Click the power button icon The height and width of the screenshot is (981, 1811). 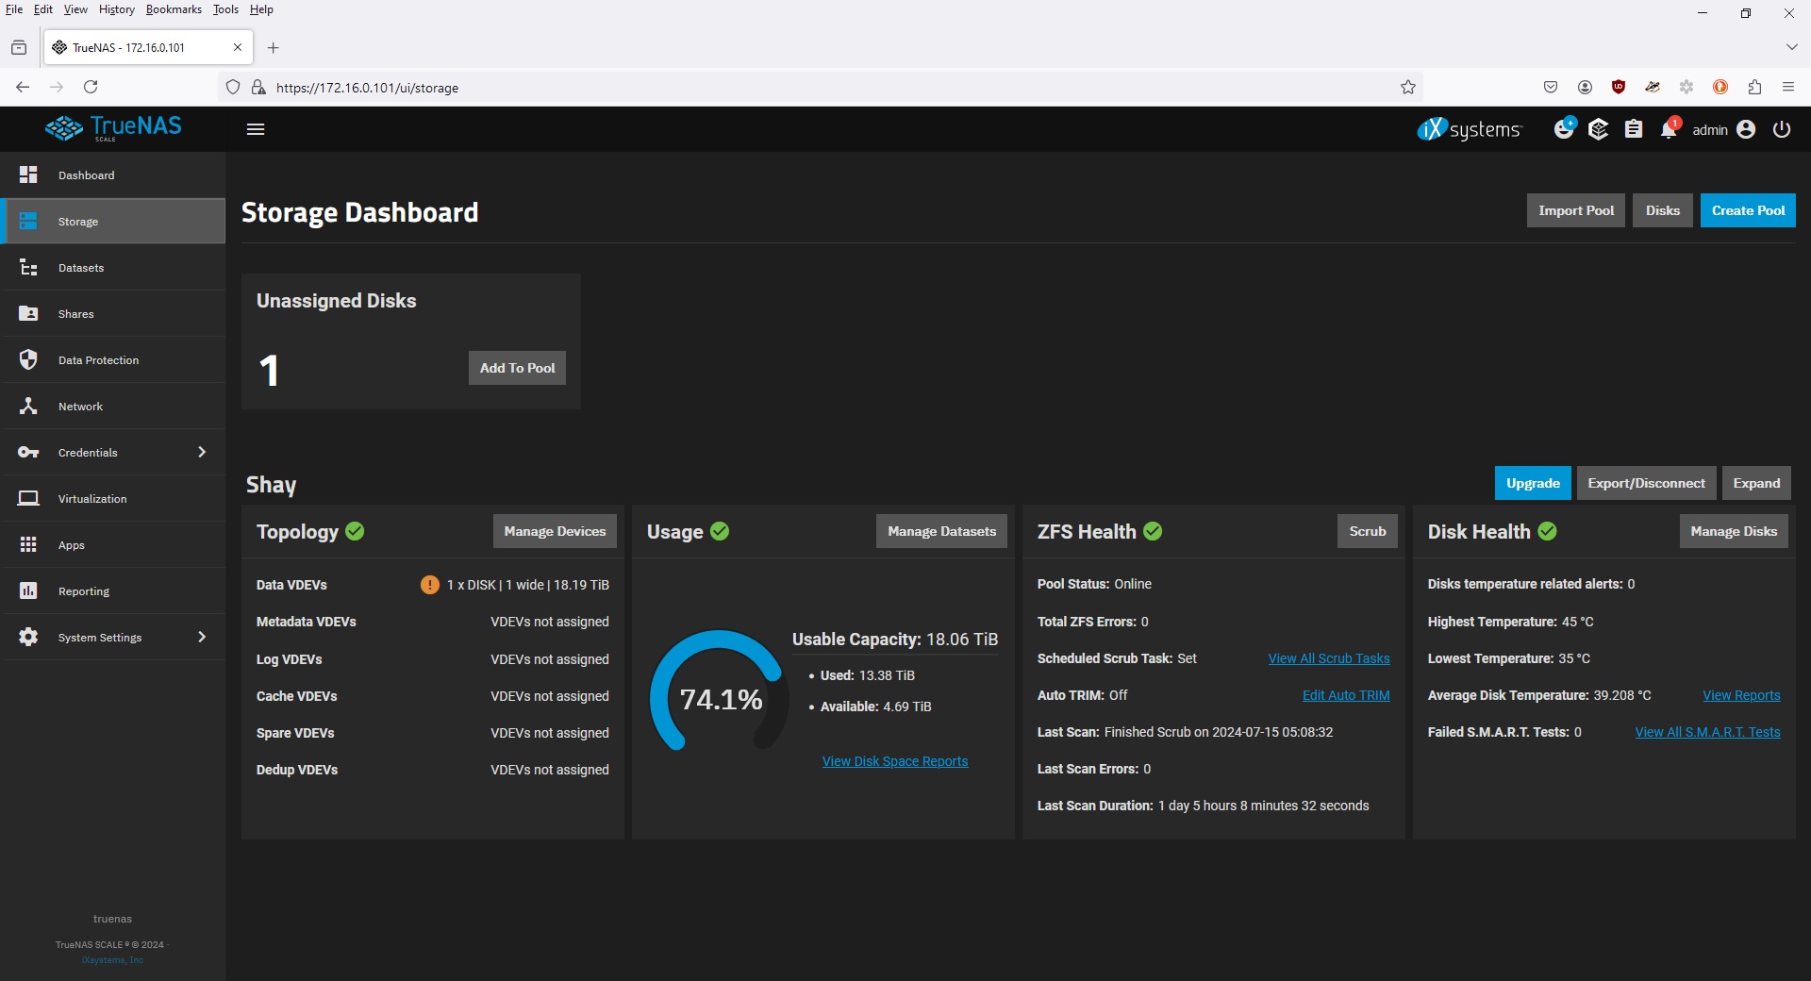1781,129
